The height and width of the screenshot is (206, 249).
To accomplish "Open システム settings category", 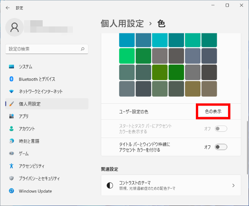I will coord(47,66).
